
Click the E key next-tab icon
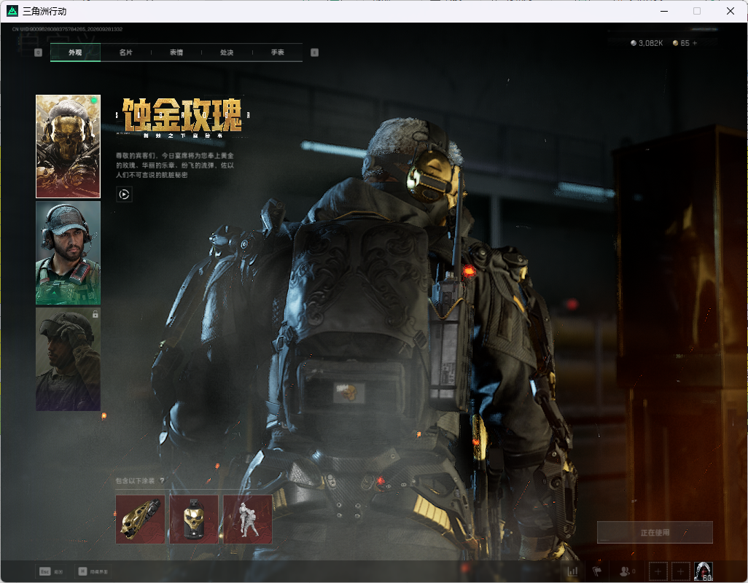pos(314,52)
